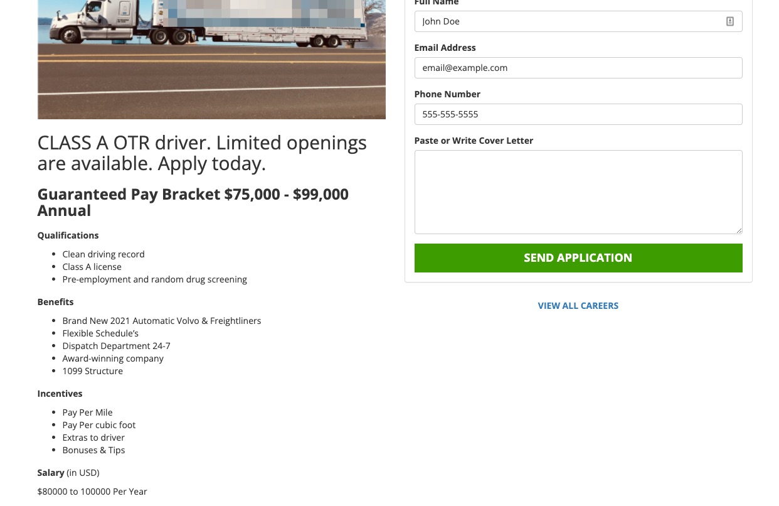This screenshot has width=779, height=506.
Task: Click the Paste or Write Cover Letter label
Action: click(x=474, y=141)
